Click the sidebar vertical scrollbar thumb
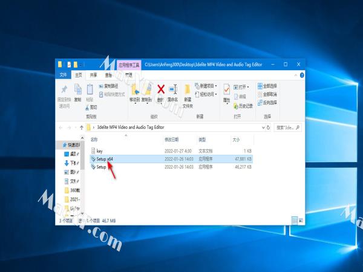This screenshot has height=272, width=363. click(x=82, y=156)
